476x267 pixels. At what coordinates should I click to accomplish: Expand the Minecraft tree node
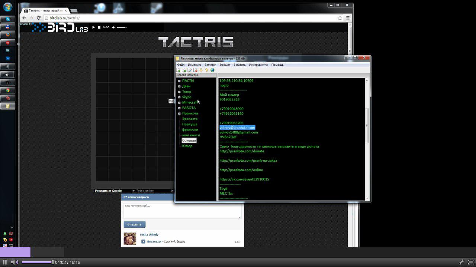pyautogui.click(x=179, y=103)
